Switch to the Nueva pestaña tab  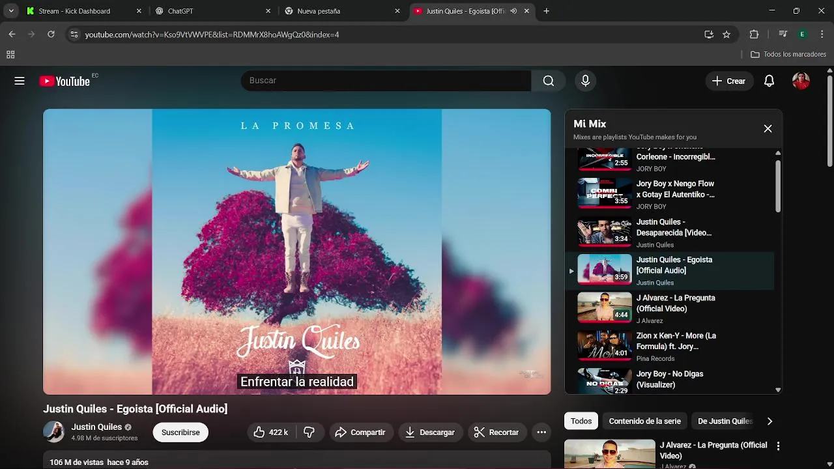tap(341, 11)
